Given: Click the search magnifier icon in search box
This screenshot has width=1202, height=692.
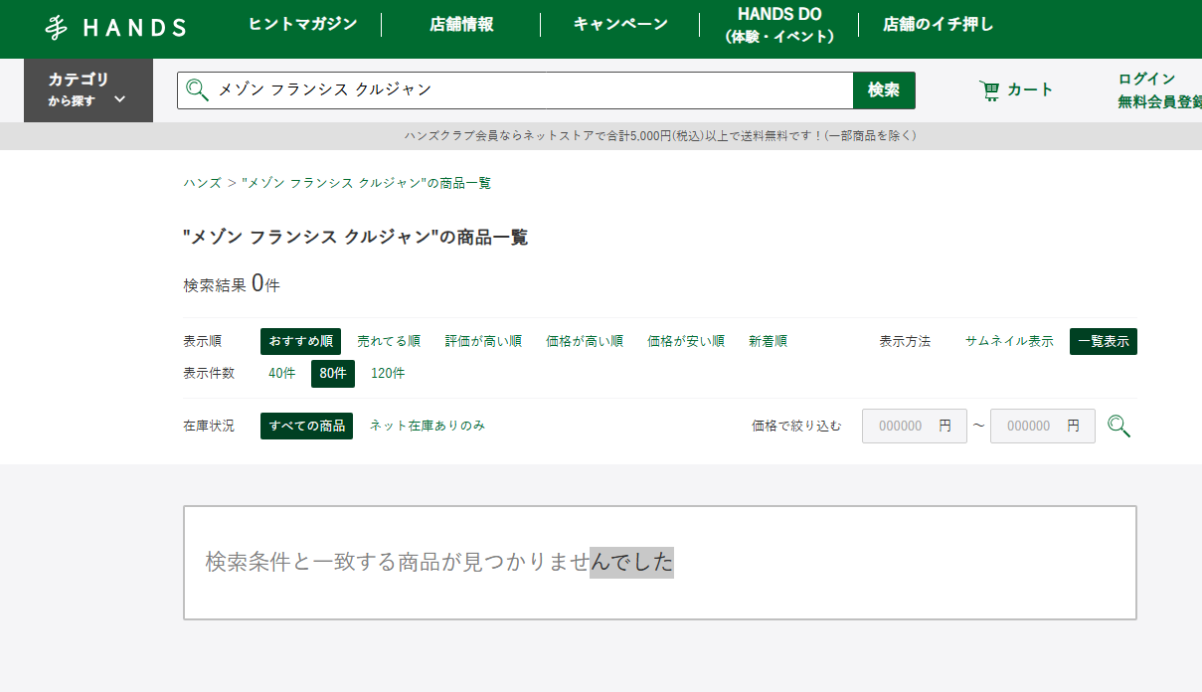Looking at the screenshot, I should click(197, 89).
